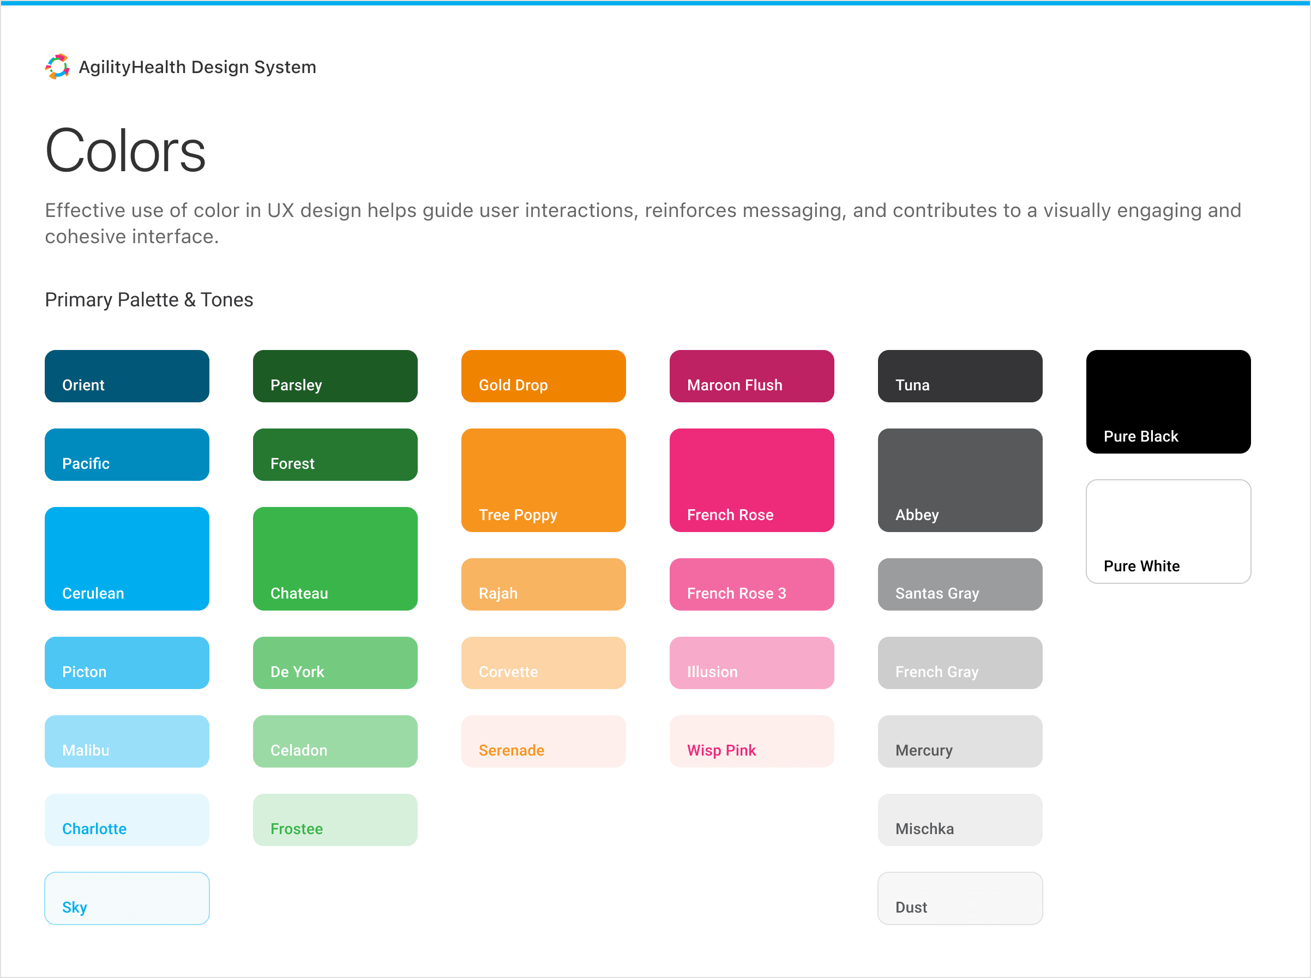Pick the Dust light gray swatch

(960, 898)
